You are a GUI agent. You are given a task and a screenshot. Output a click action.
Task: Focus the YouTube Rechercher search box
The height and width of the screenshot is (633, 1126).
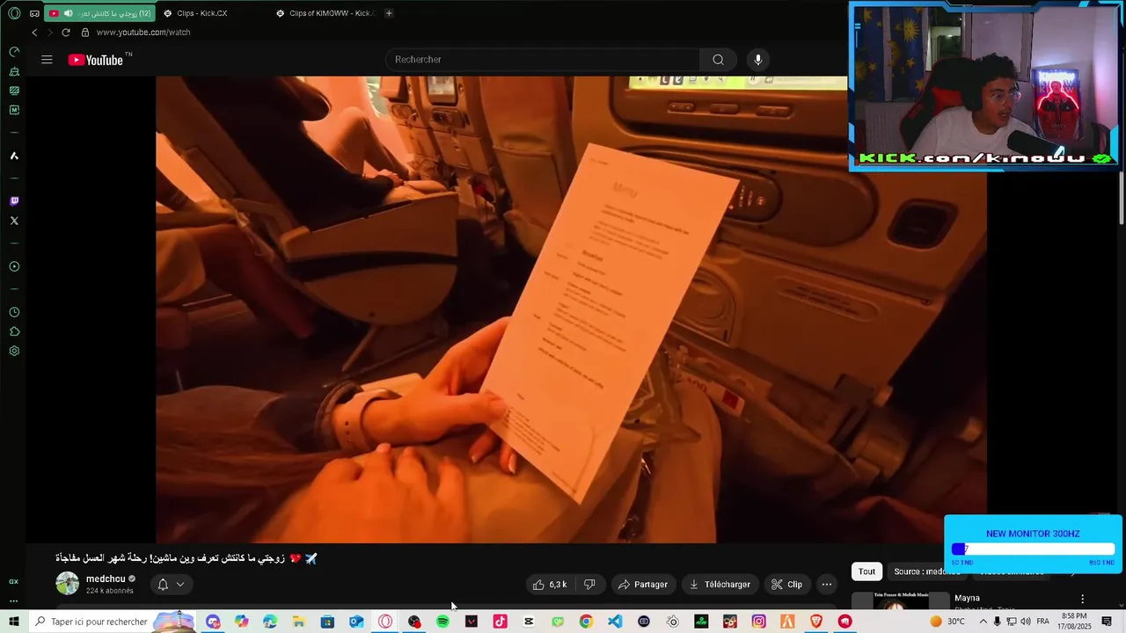click(543, 60)
